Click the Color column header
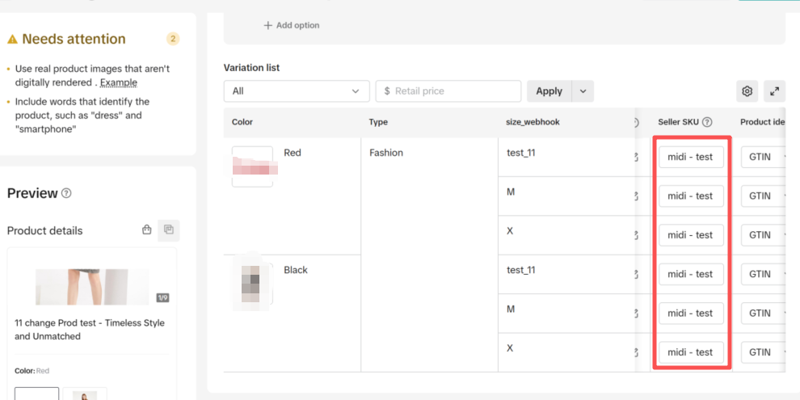 [242, 123]
